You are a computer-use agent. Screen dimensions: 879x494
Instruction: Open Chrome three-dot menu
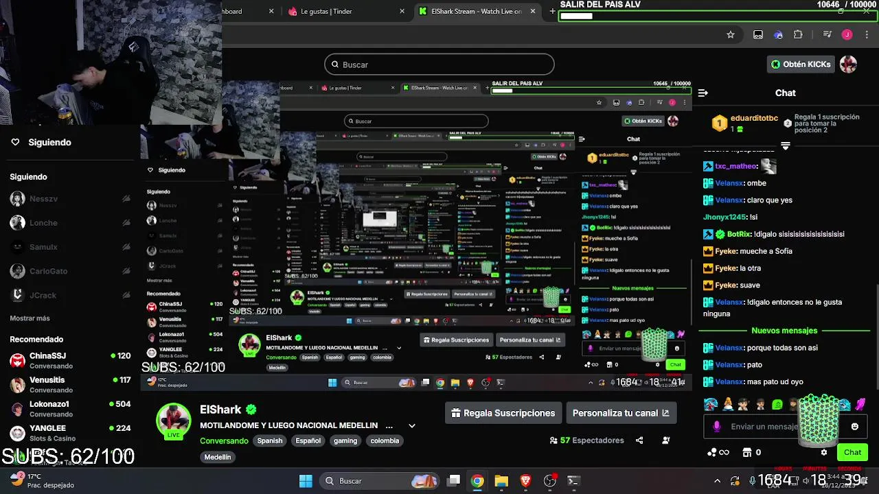pyautogui.click(x=867, y=34)
